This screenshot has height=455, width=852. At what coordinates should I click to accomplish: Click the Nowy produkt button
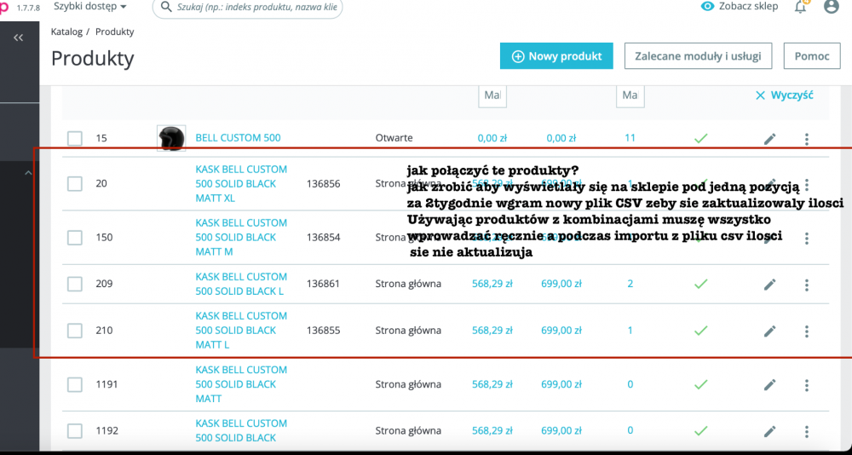556,56
